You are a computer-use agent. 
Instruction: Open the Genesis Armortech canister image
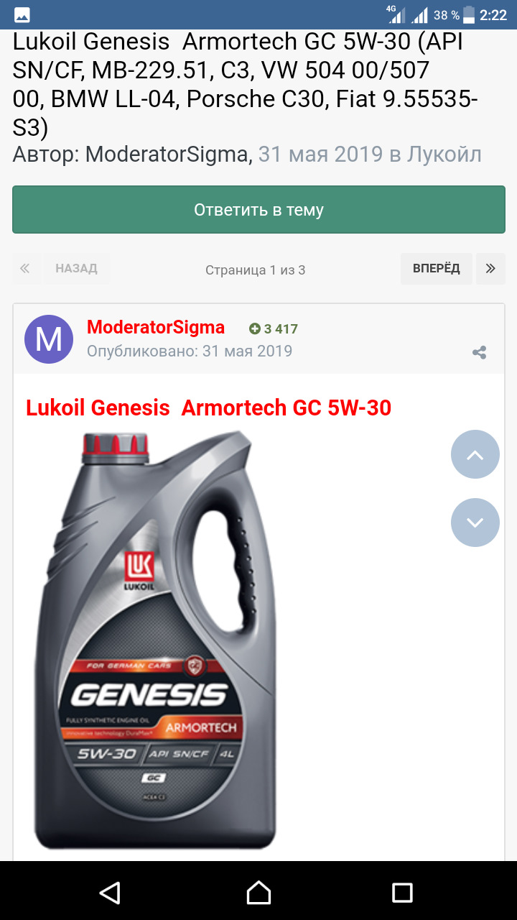[x=156, y=640]
